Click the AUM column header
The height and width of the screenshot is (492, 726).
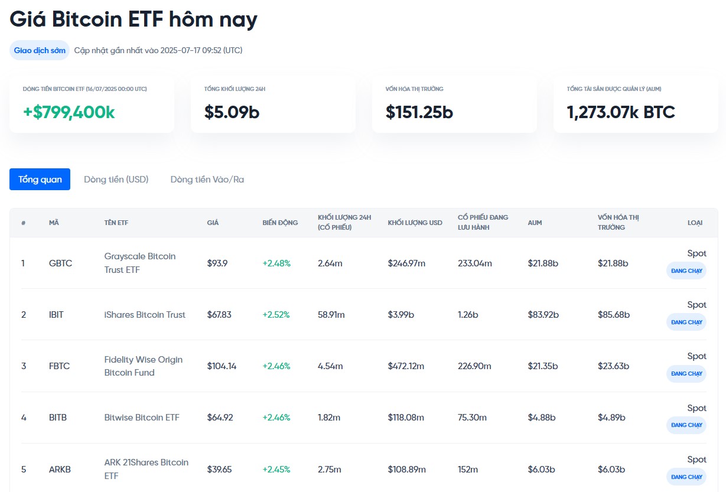tap(535, 223)
